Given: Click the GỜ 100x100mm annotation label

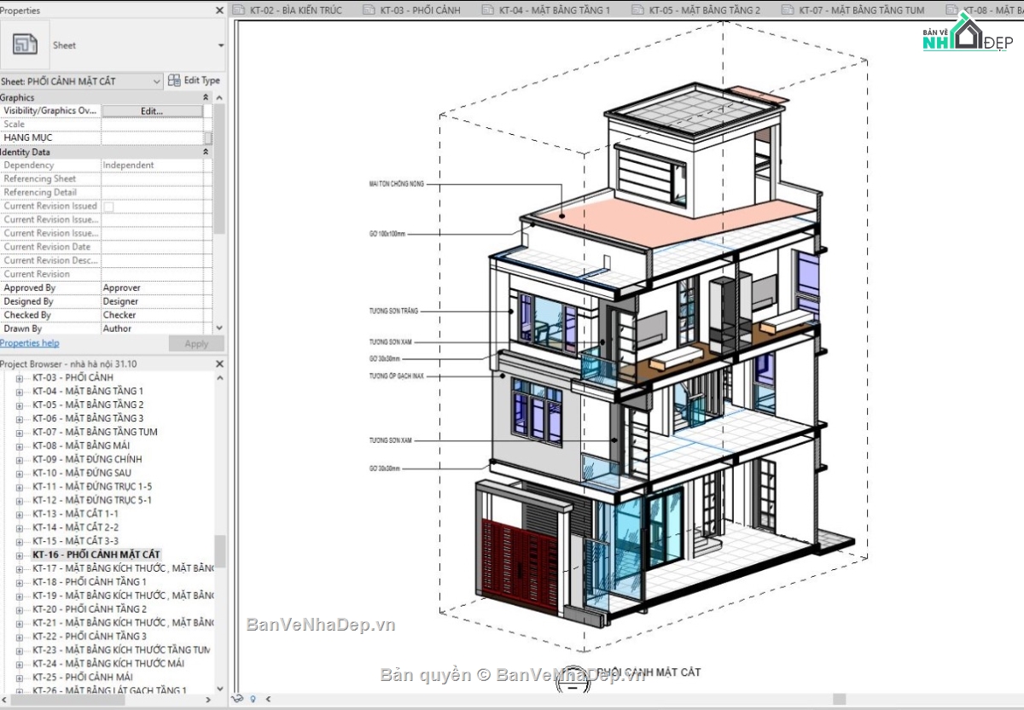Looking at the screenshot, I should point(389,233).
